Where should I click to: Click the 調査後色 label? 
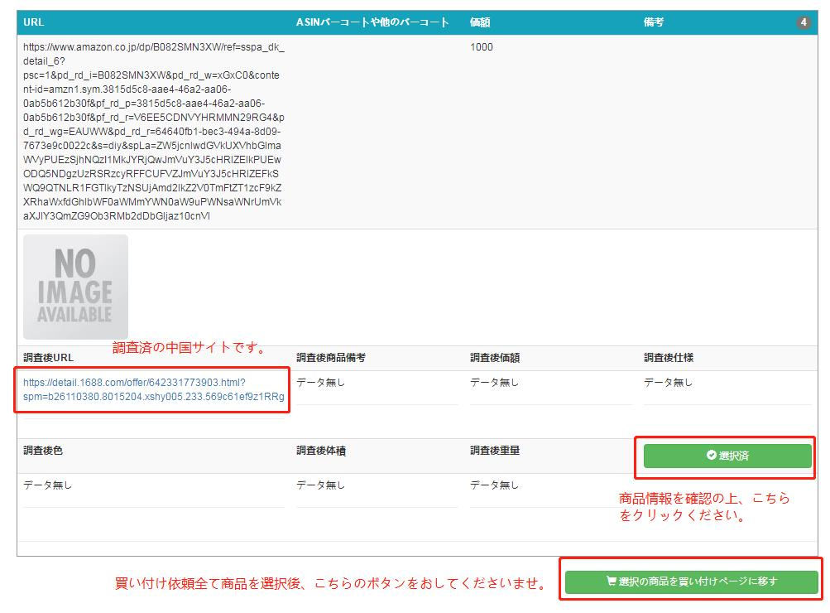pyautogui.click(x=43, y=451)
